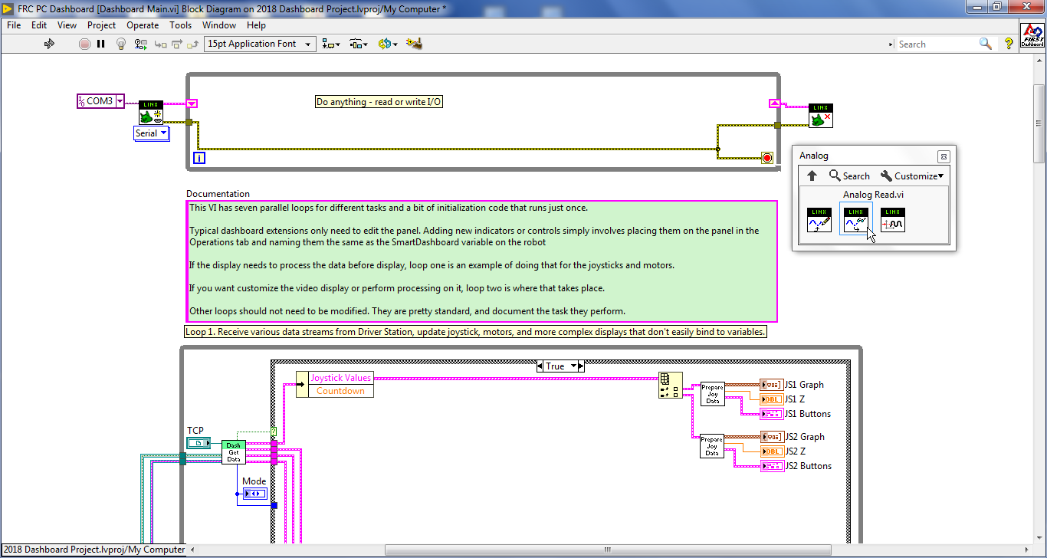
Task: Click the Step Into toolbar icon
Action: pyautogui.click(x=161, y=44)
